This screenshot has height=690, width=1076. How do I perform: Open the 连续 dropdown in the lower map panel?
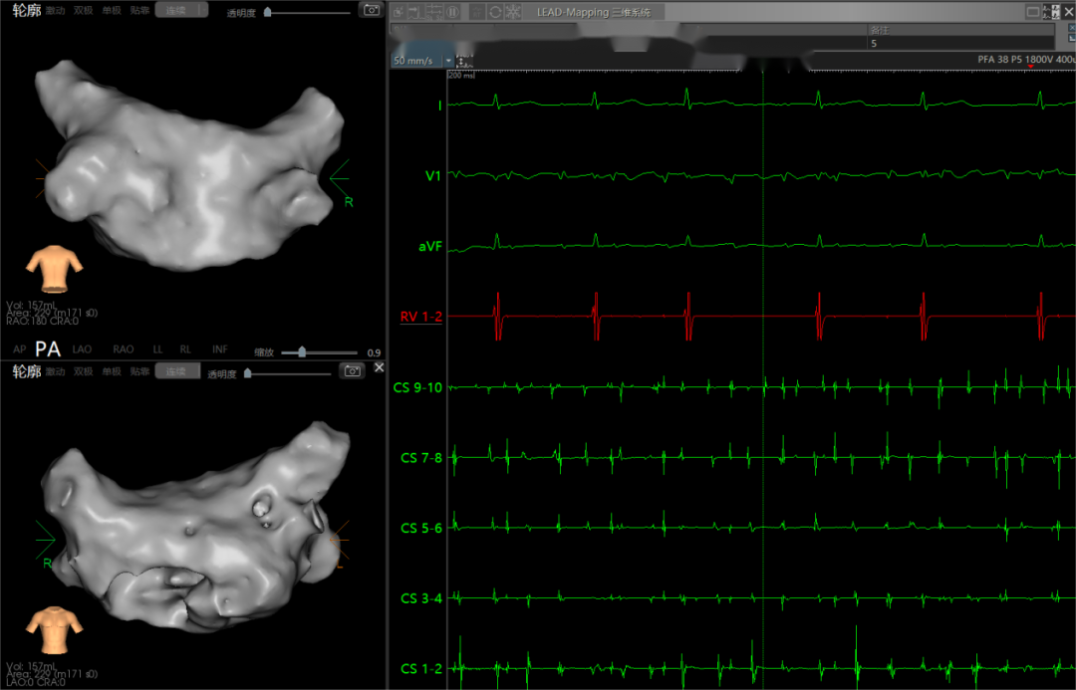tap(177, 371)
